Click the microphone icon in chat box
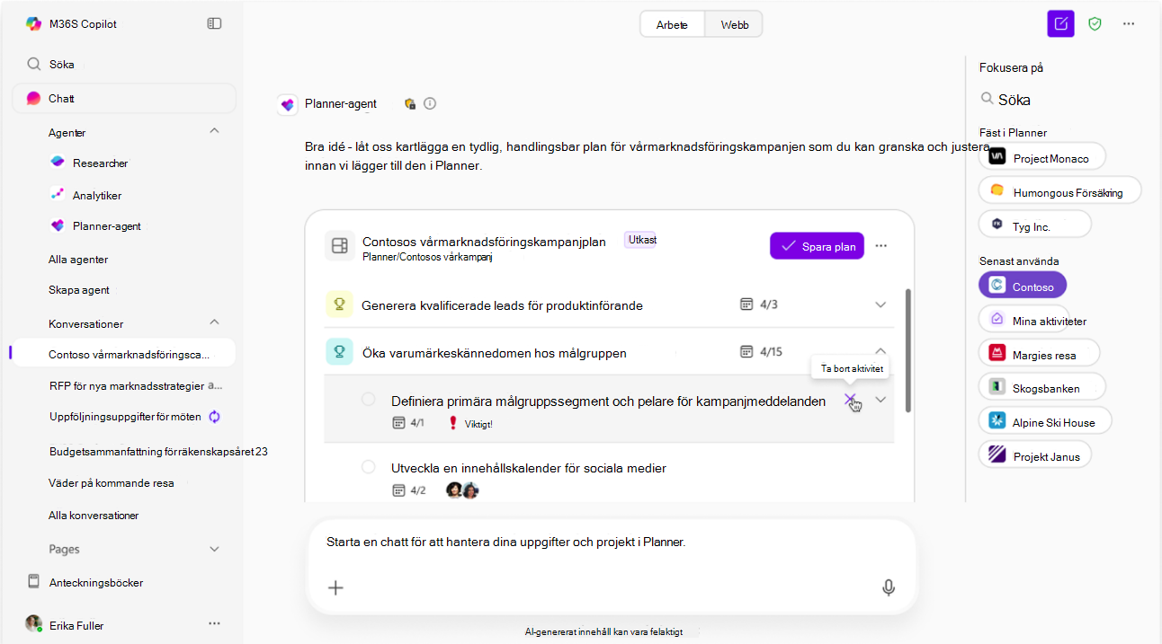Screen dimensions: 1162x644 [889, 587]
